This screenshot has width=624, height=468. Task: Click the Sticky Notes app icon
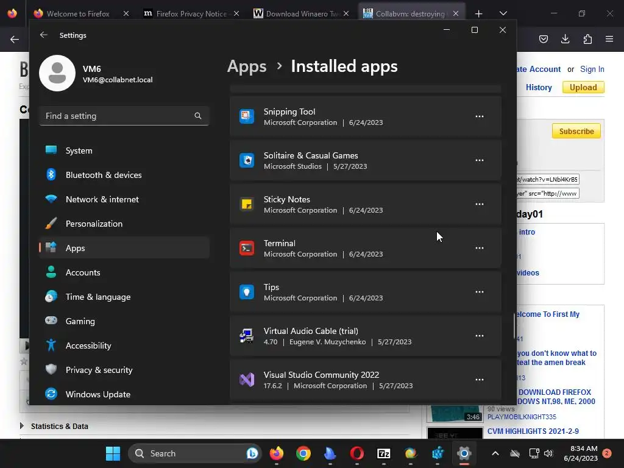point(247,204)
